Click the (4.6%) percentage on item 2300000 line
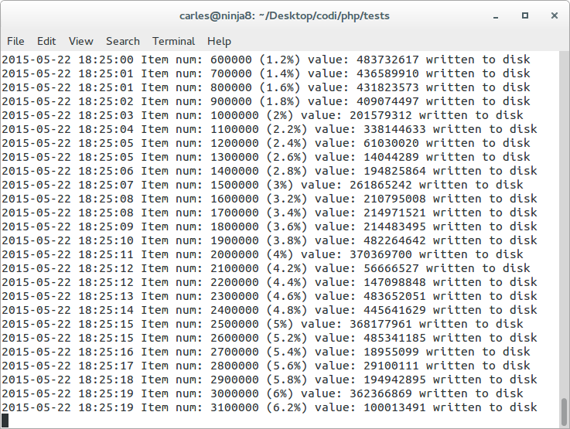 click(286, 296)
